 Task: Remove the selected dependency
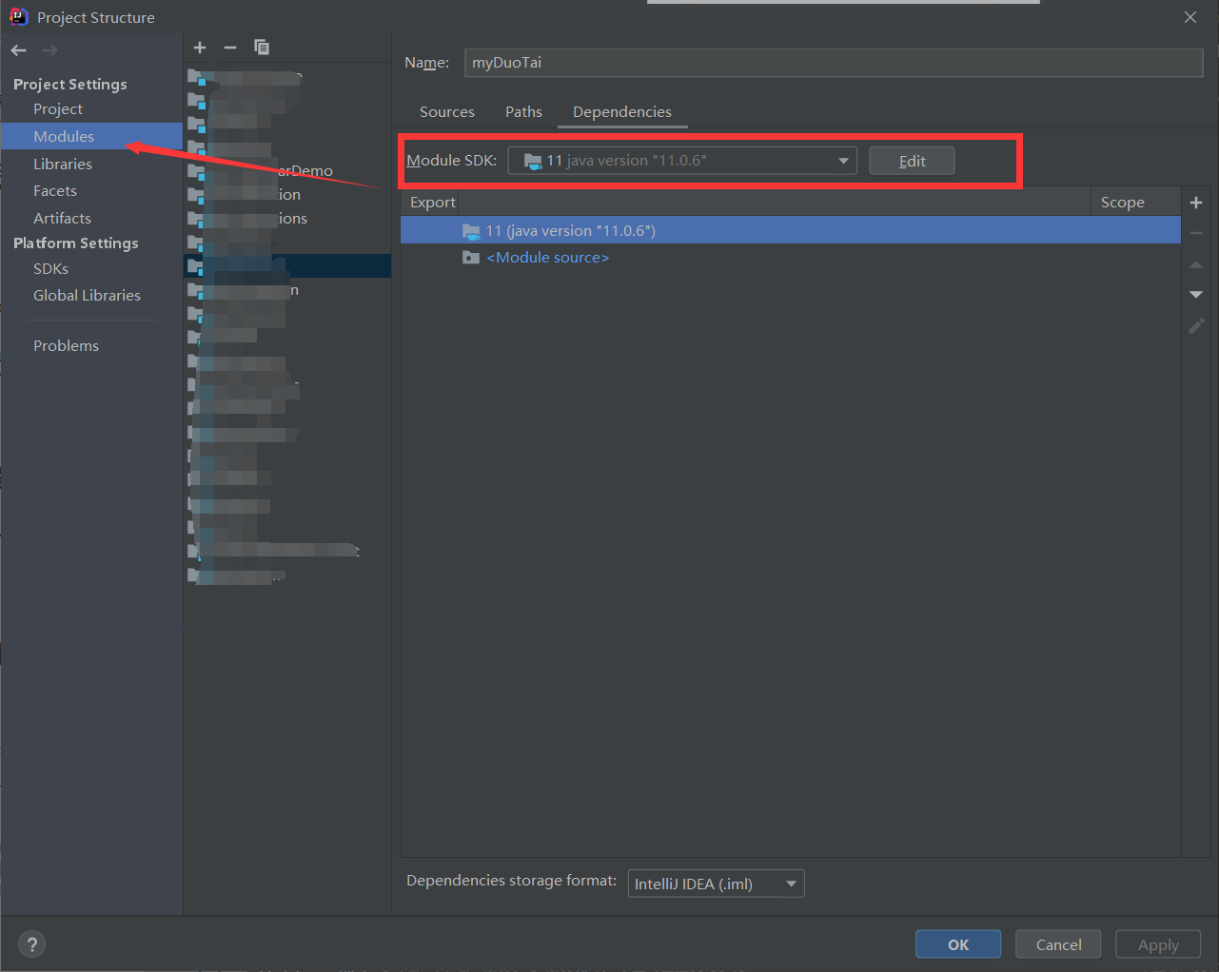pos(1196,233)
